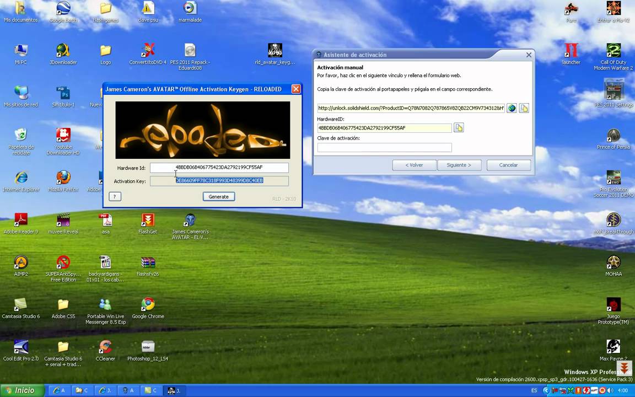The image size is (635, 397).
Task: Select the CCleaner desktop icon
Action: pyautogui.click(x=105, y=351)
